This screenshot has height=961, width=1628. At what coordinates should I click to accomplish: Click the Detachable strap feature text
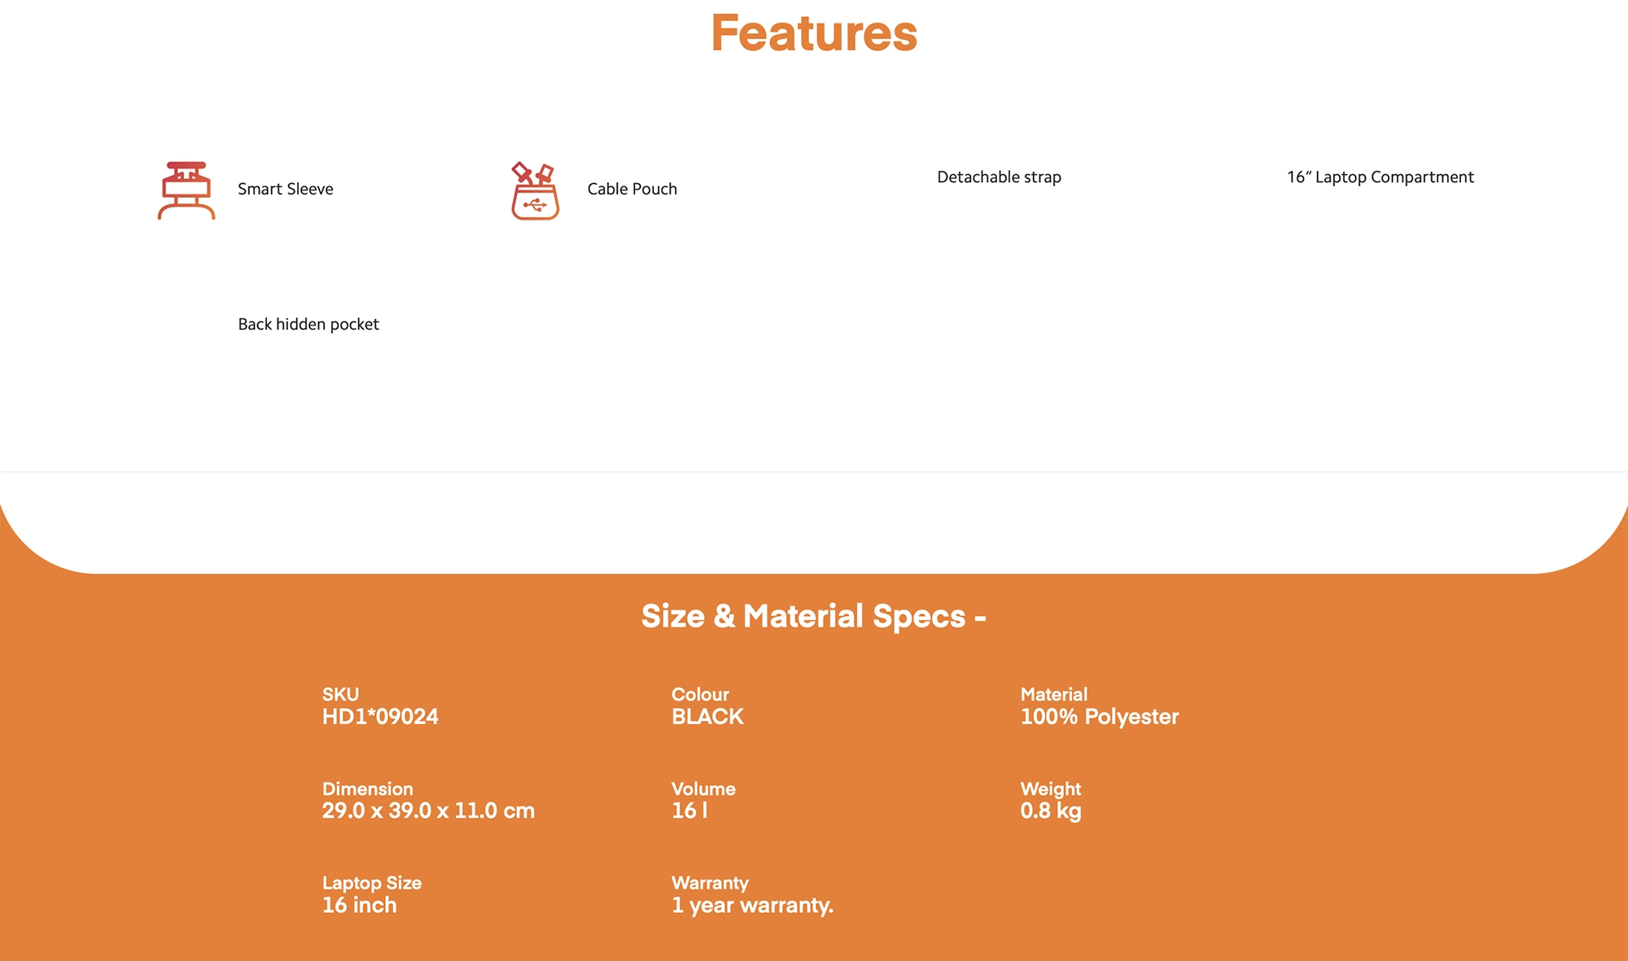[999, 177]
